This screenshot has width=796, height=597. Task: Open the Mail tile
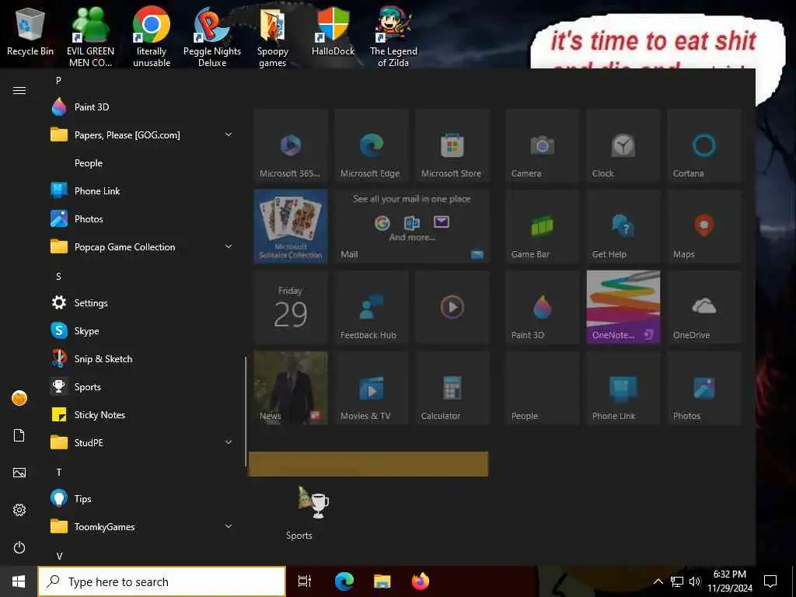coord(412,226)
